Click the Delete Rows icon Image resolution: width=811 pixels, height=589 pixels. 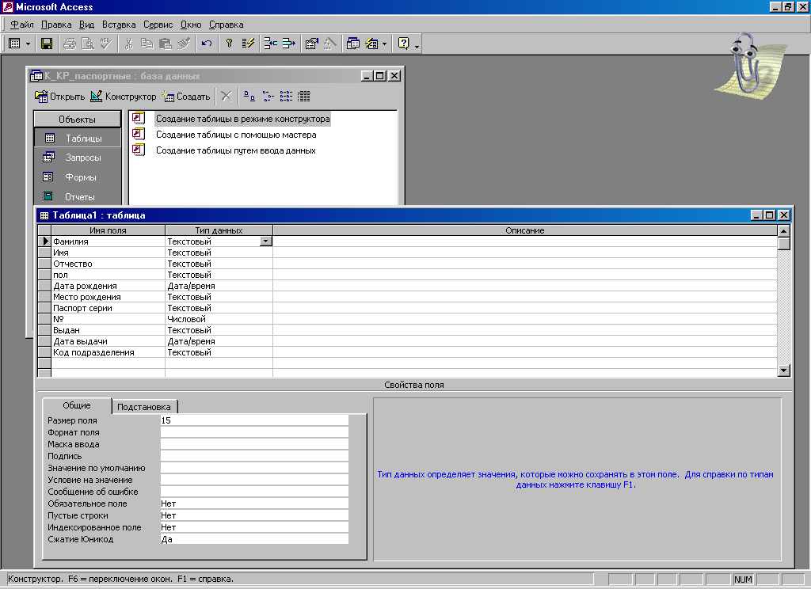pyautogui.click(x=288, y=44)
